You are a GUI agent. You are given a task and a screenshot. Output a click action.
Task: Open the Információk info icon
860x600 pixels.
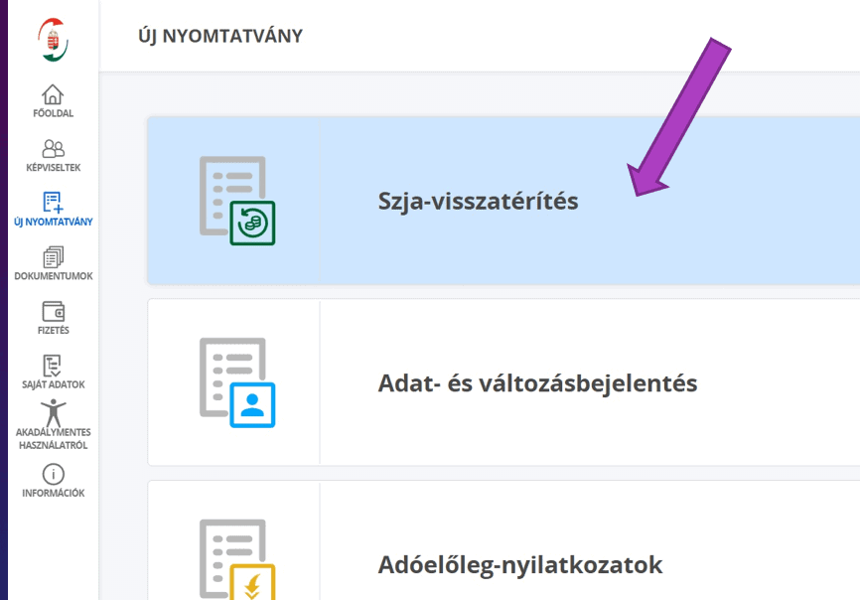(x=54, y=475)
